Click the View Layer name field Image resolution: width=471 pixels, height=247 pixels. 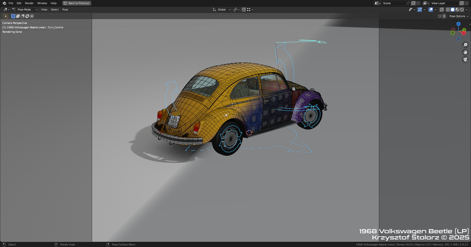click(445, 3)
